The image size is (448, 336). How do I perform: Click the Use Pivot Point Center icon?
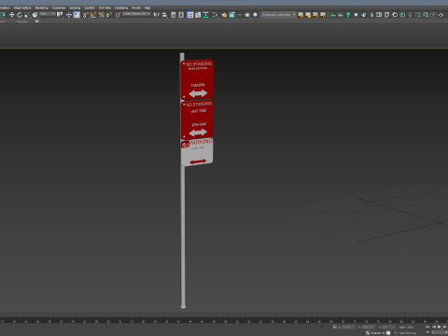[x=60, y=15]
